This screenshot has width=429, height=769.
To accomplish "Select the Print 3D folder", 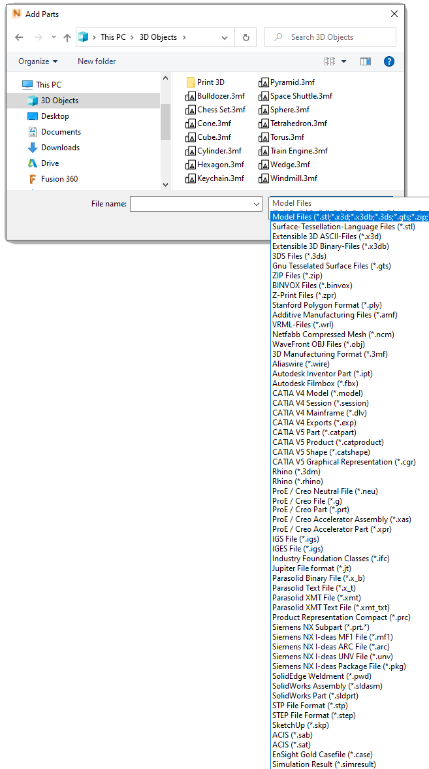I will pyautogui.click(x=210, y=82).
